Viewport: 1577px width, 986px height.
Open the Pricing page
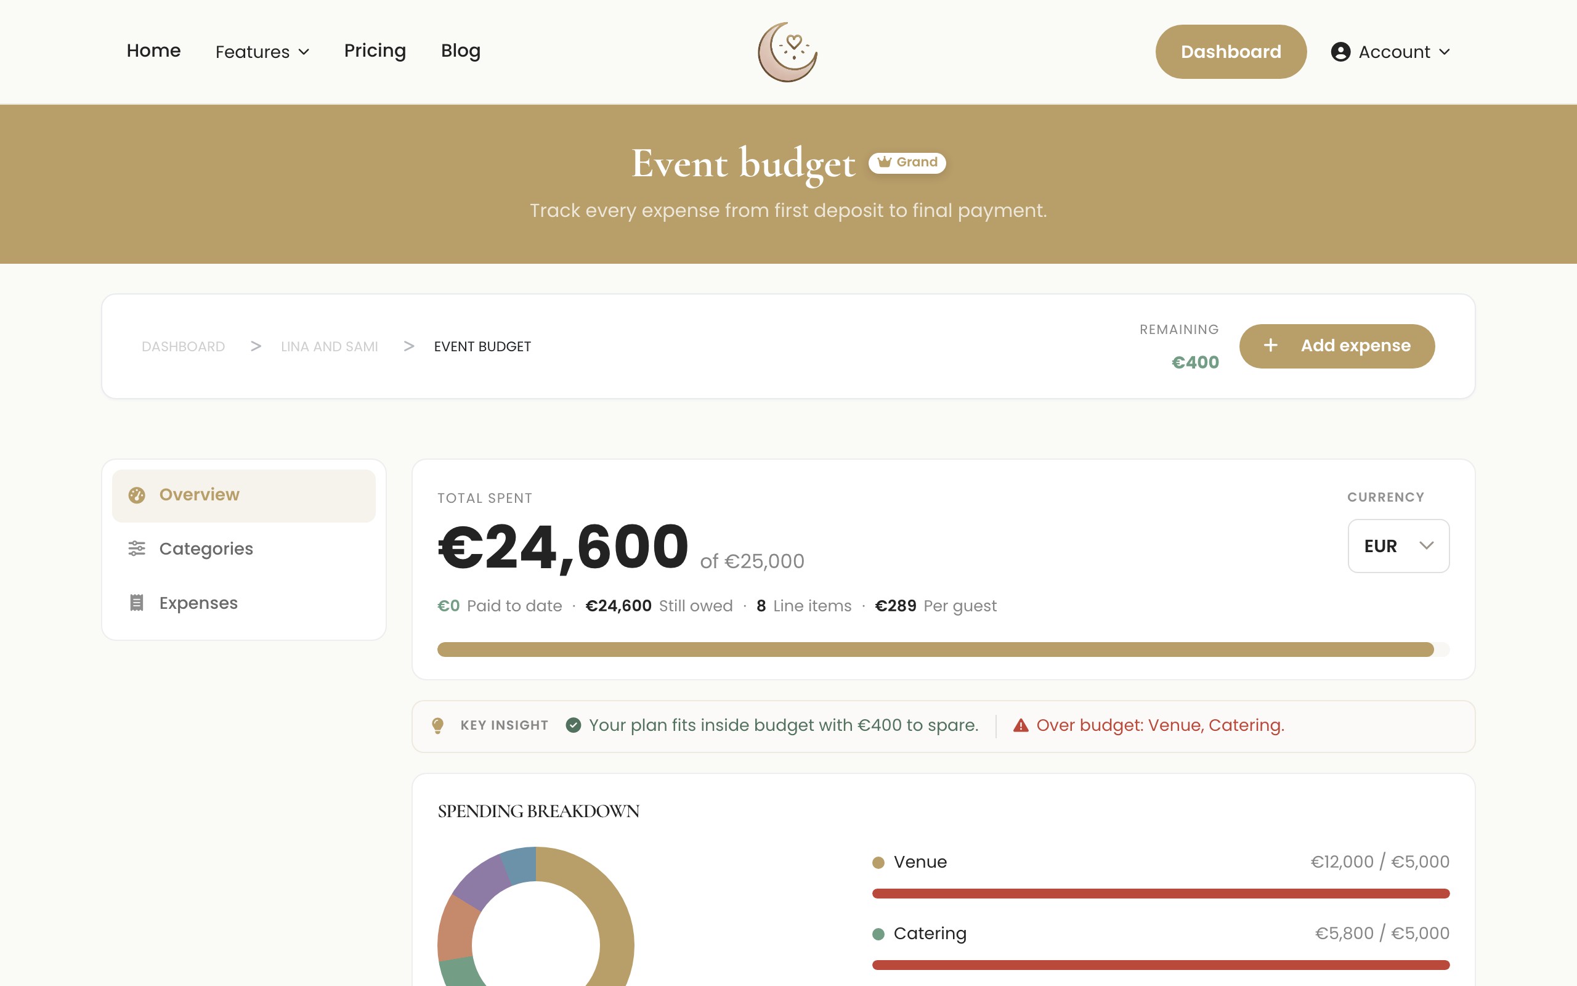[375, 51]
